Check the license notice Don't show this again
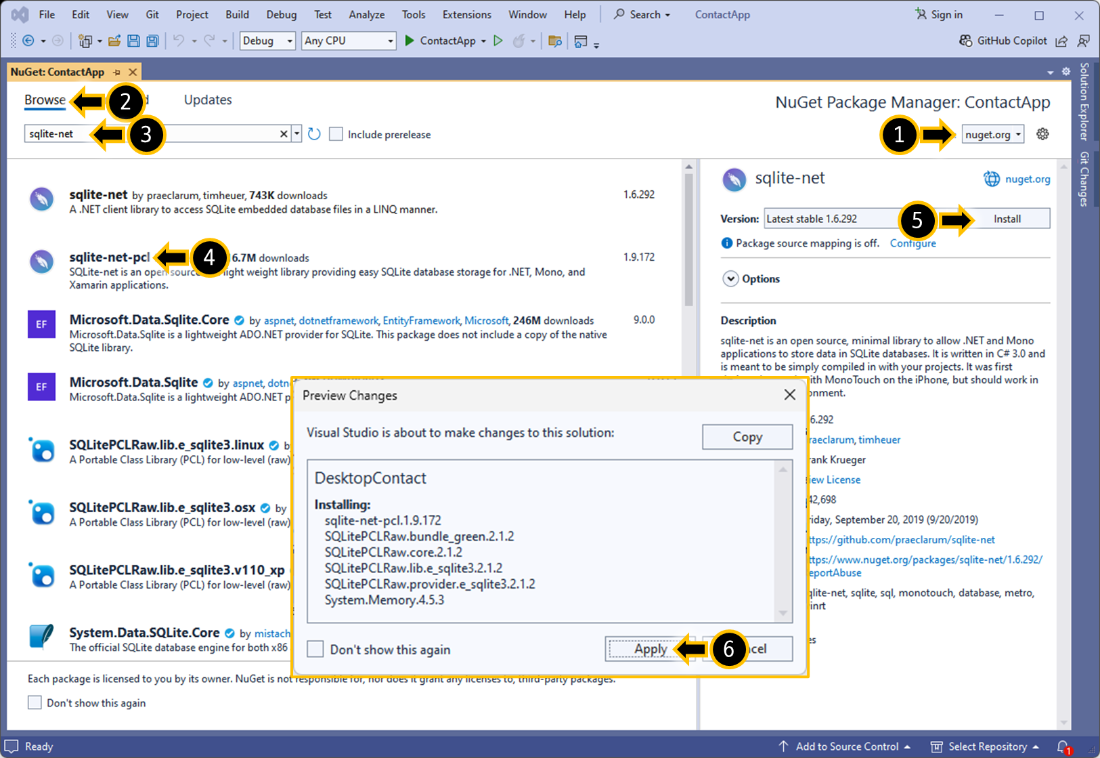This screenshot has width=1100, height=758. [35, 702]
